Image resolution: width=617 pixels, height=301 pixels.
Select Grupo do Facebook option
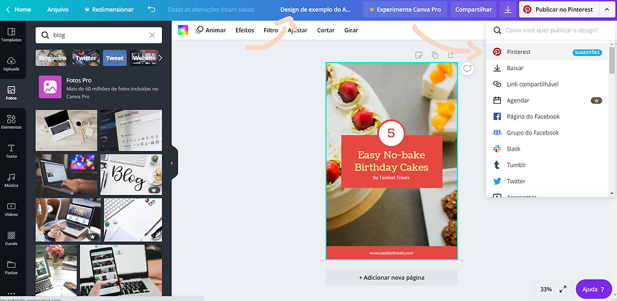coord(548,133)
